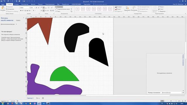Click the zoom slider handle
187x105 pixels.
[x=171, y=101]
